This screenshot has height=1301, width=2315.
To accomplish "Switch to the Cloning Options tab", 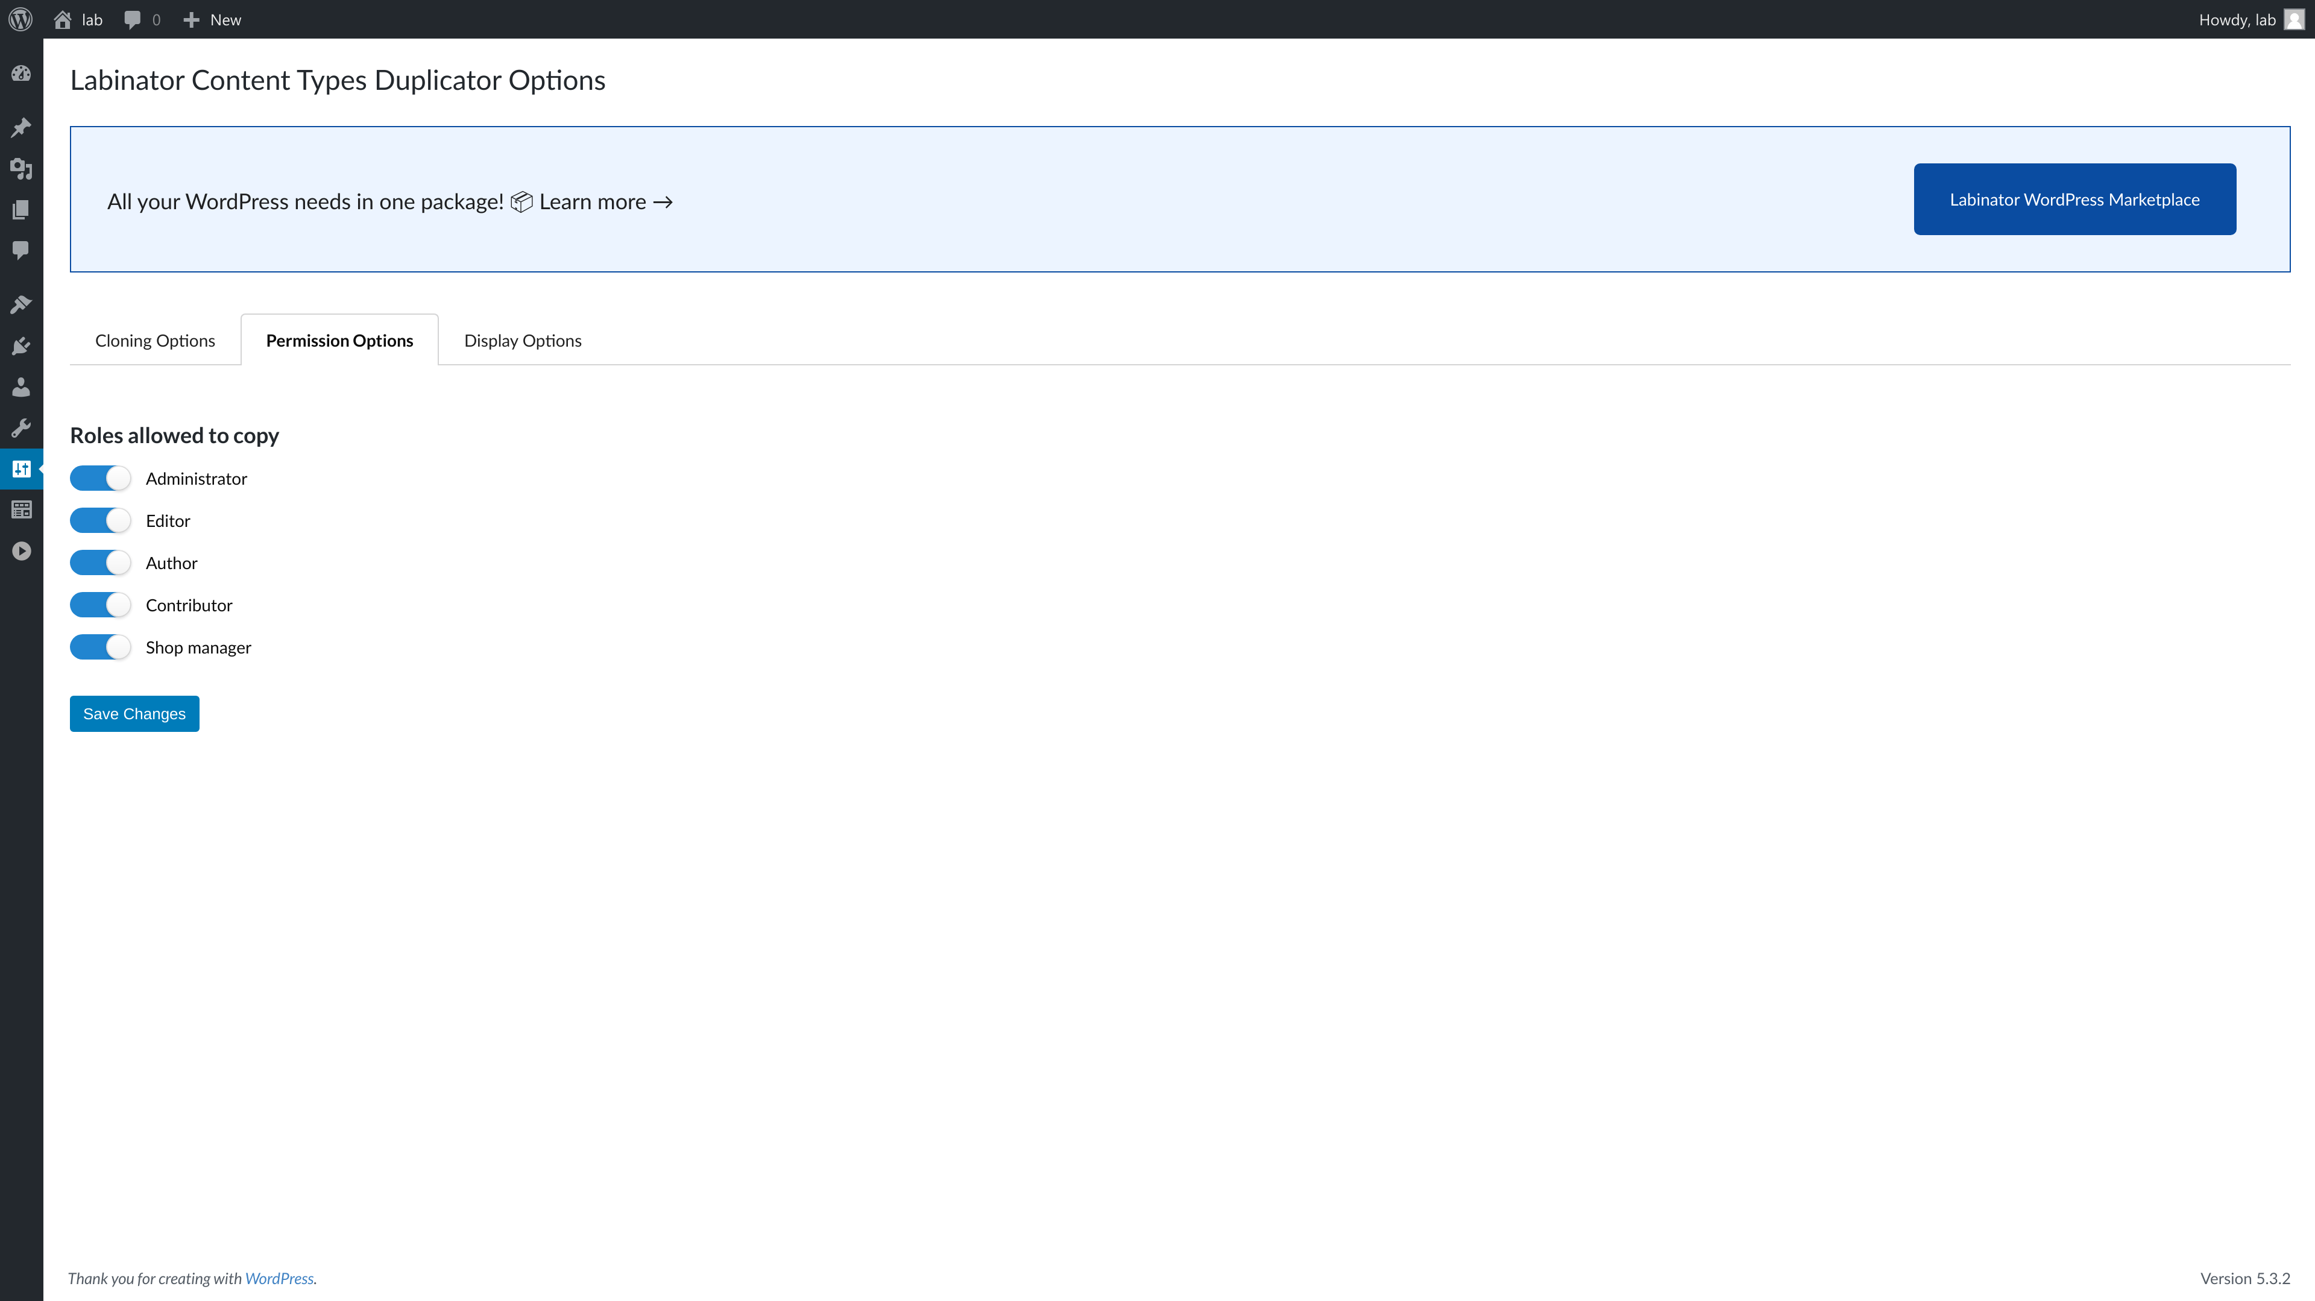I will coord(154,341).
